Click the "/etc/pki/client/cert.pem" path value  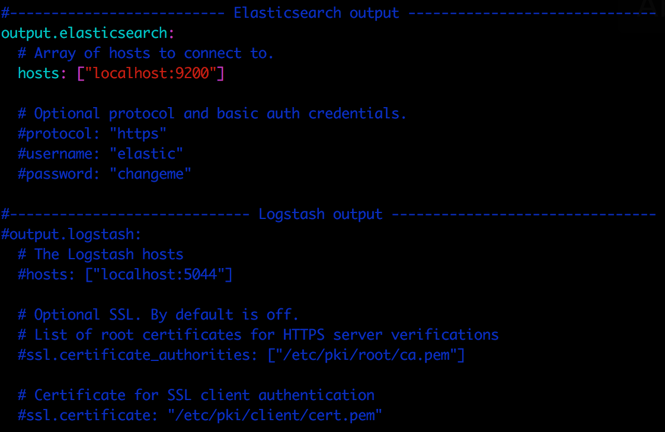[x=275, y=415]
